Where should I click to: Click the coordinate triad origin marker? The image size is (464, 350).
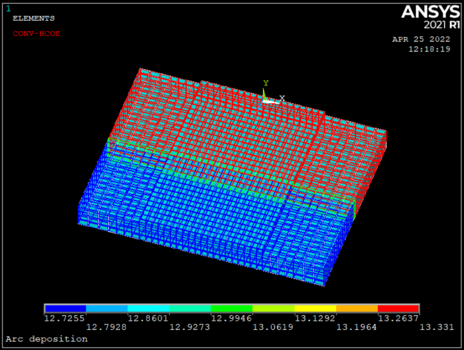tap(264, 100)
